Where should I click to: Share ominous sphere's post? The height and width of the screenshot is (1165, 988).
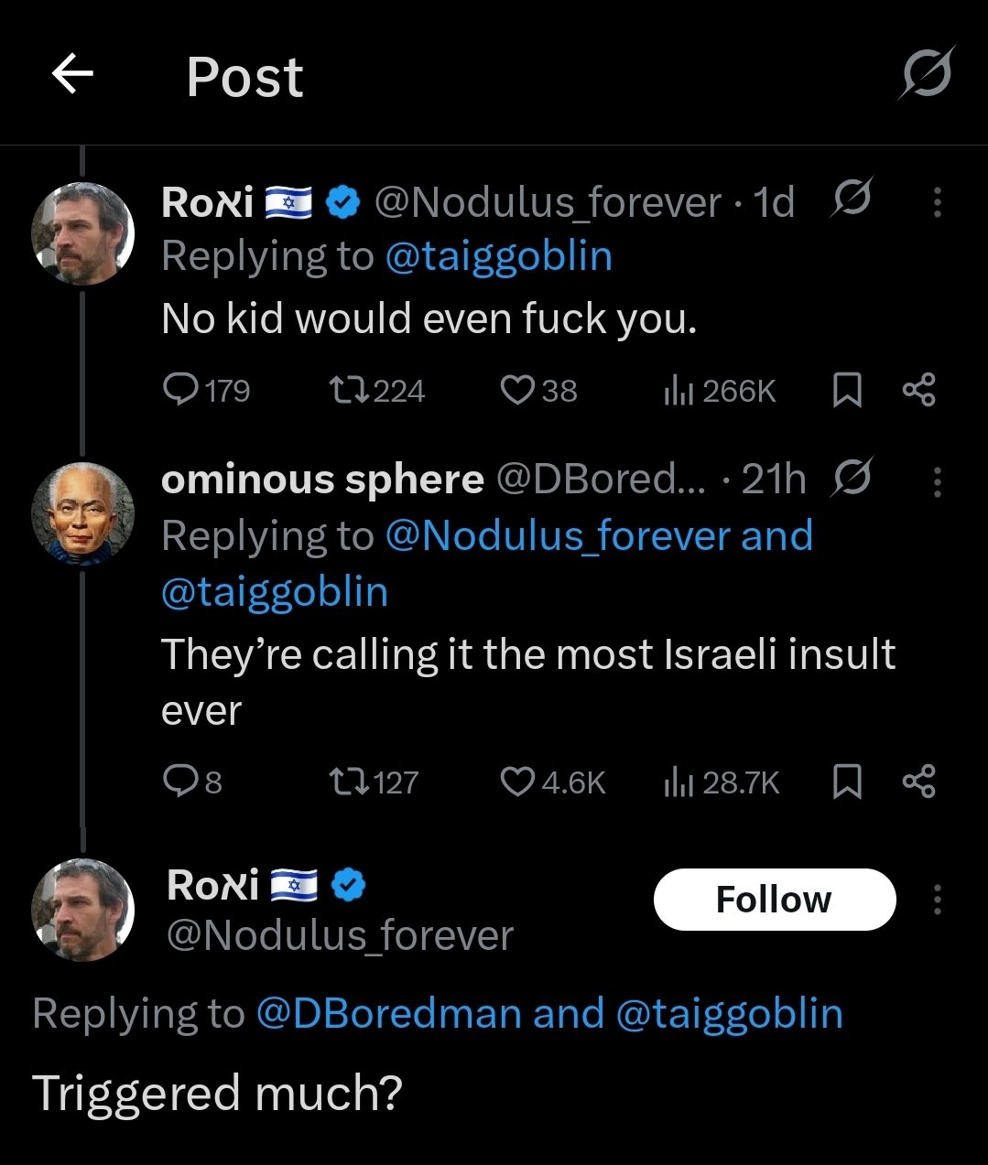point(918,782)
